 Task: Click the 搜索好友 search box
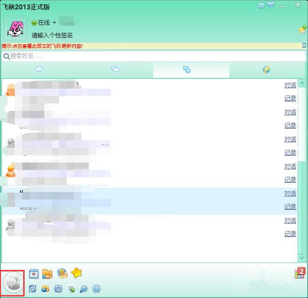click(154, 56)
